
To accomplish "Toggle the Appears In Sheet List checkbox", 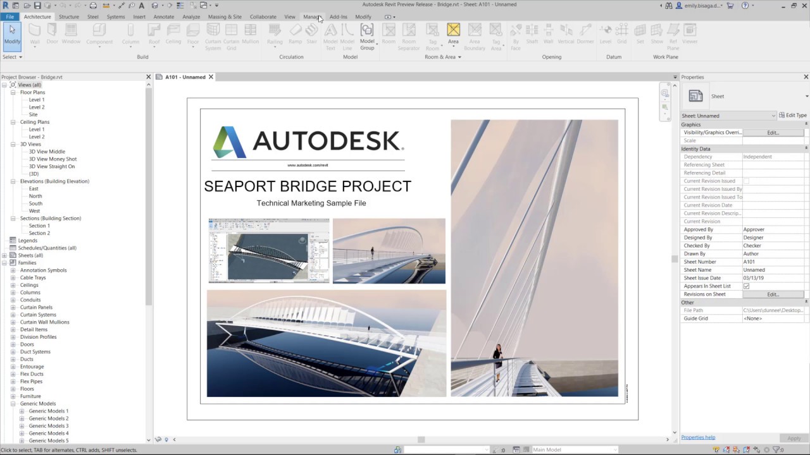I will (746, 286).
